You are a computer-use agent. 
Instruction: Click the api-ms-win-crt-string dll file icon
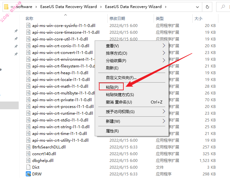click(28, 127)
